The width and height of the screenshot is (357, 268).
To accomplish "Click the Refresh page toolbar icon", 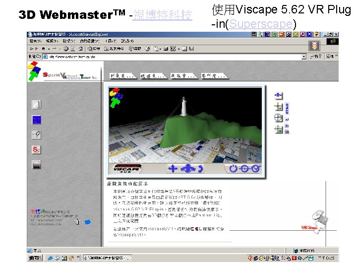I will tap(73, 49).
